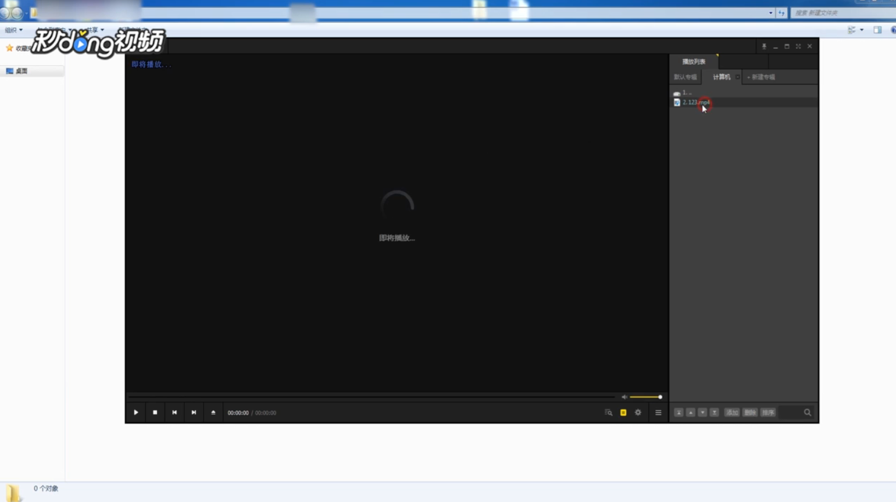This screenshot has height=502, width=896.
Task: Open the view options dropdown arrow in Explorer
Action: pyautogui.click(x=862, y=30)
